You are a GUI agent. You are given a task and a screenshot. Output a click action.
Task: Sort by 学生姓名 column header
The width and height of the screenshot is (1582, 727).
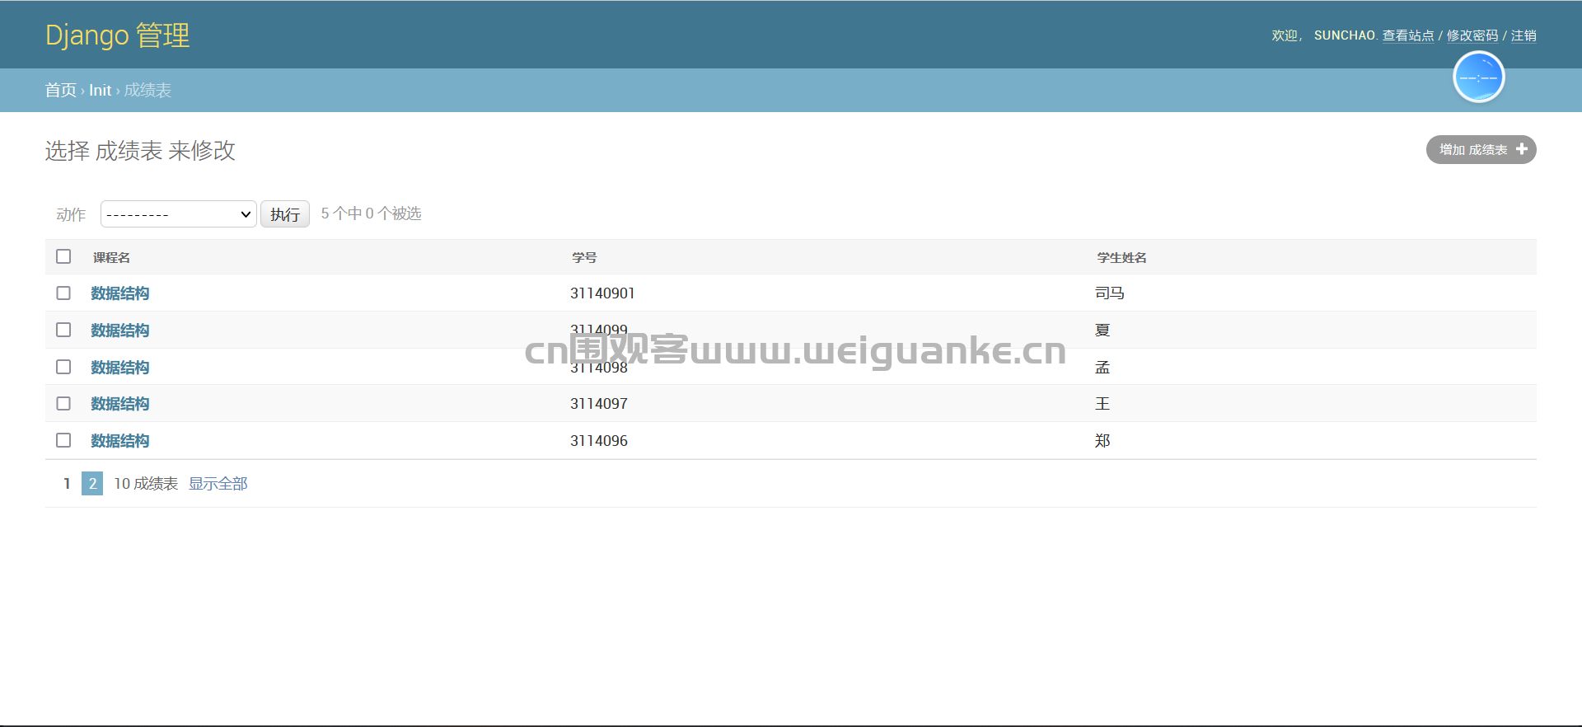pos(1121,258)
